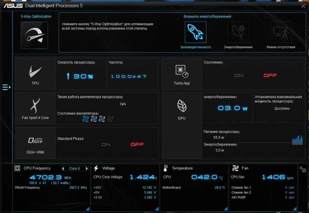Click the CPU Frequency chip icon
Viewport: 309px width, 213px height.
[17, 168]
